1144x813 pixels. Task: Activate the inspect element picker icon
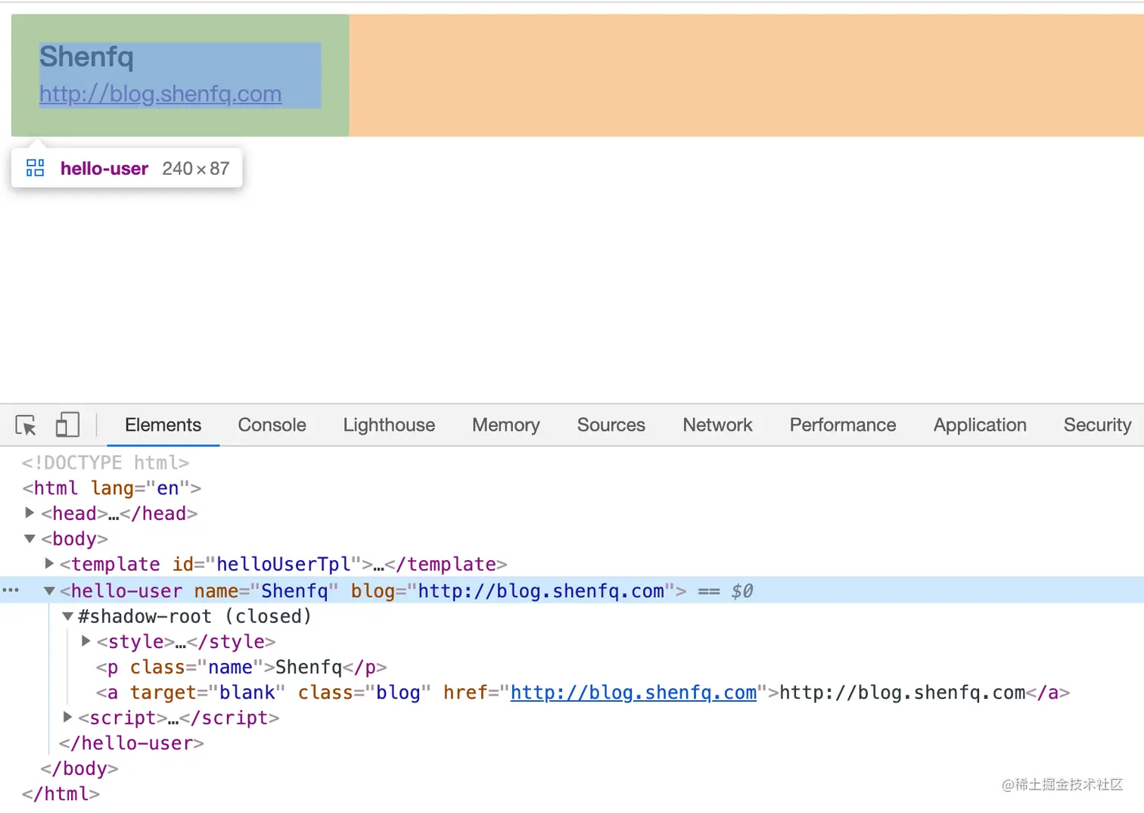point(26,425)
